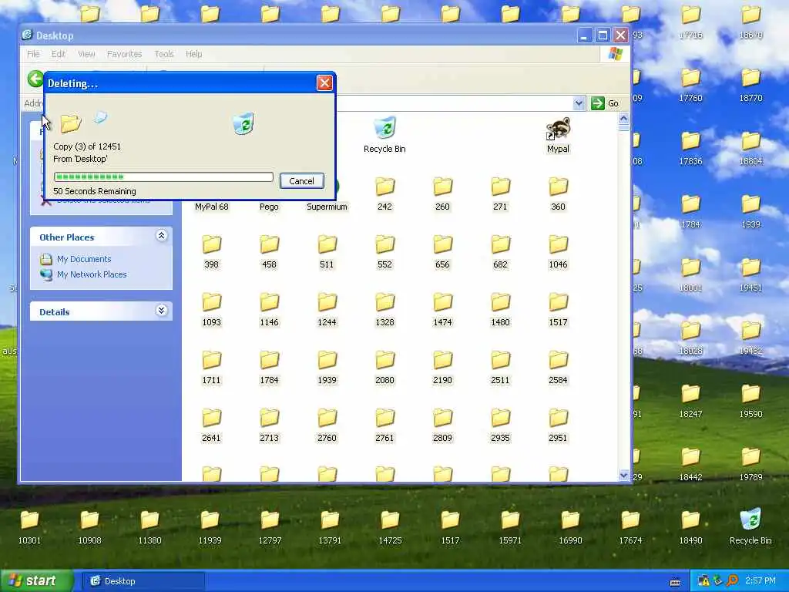Select folder 260 in window
The height and width of the screenshot is (592, 789).
443,193
